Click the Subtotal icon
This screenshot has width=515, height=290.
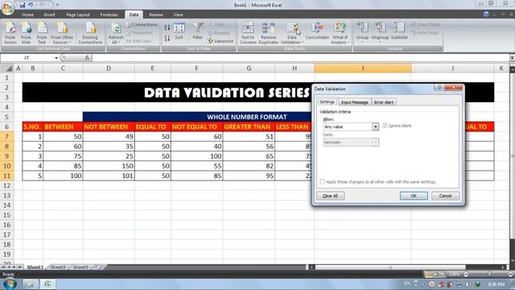click(x=399, y=27)
